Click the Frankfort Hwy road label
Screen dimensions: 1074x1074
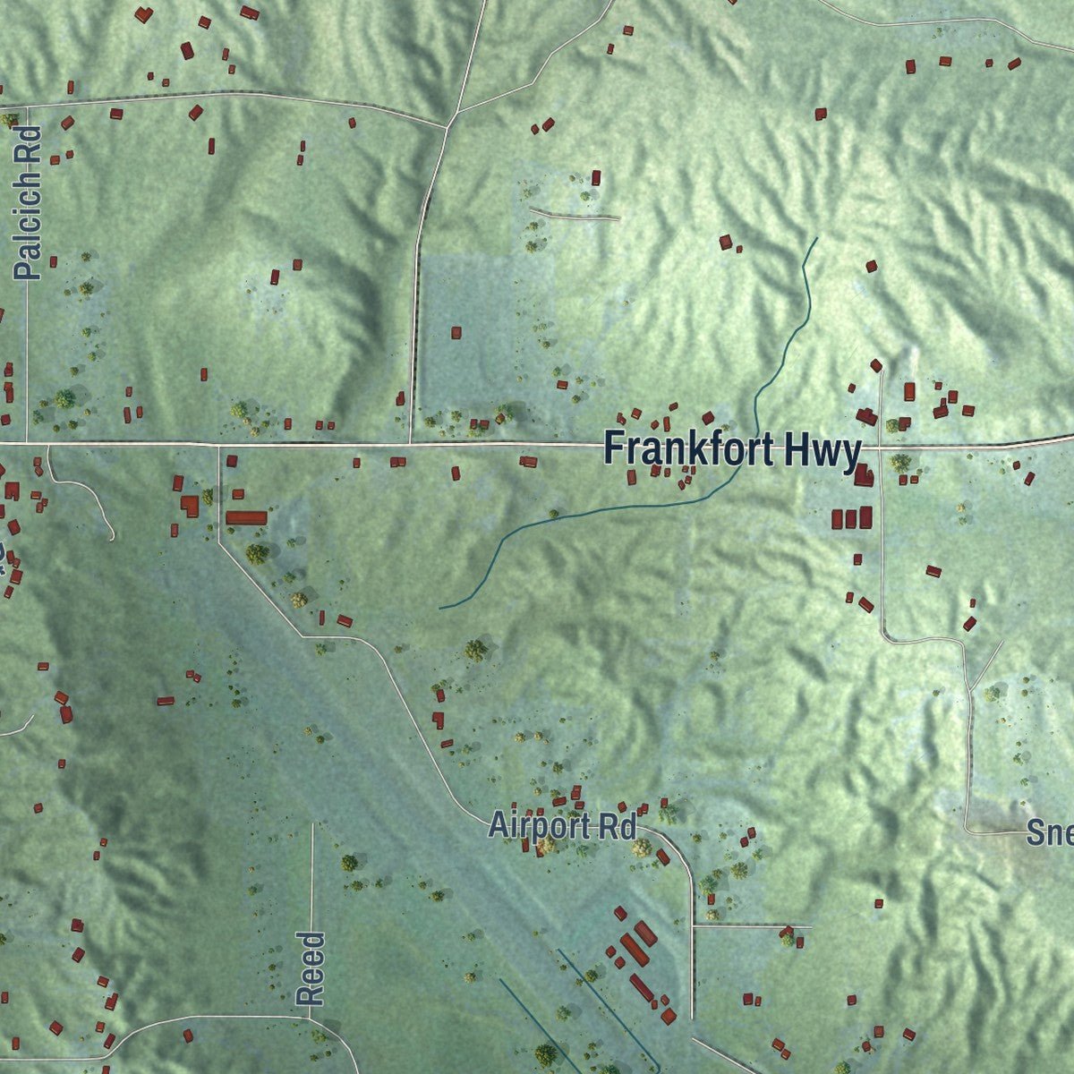(x=732, y=450)
